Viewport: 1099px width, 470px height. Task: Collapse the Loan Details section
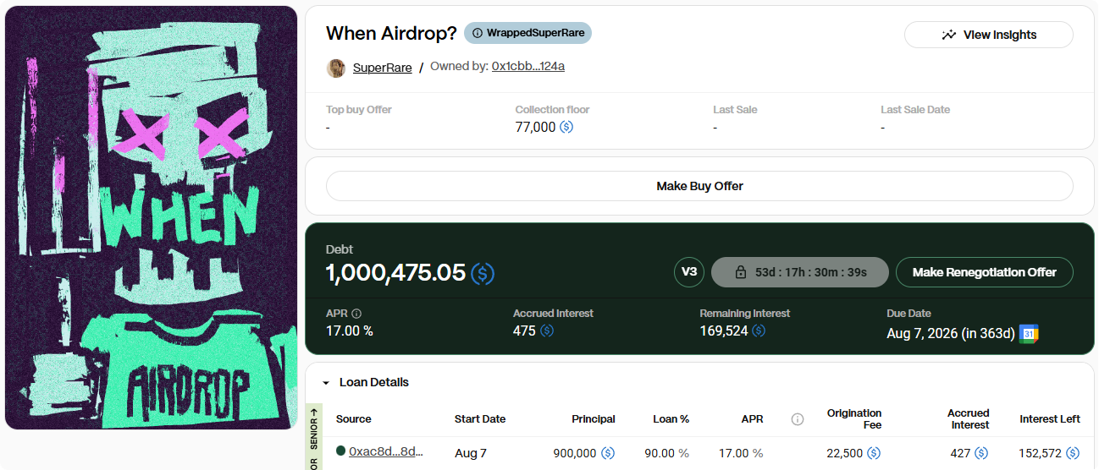click(x=326, y=382)
